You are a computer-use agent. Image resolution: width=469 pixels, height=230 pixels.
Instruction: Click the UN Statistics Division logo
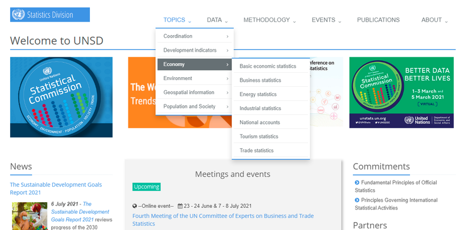tap(50, 15)
